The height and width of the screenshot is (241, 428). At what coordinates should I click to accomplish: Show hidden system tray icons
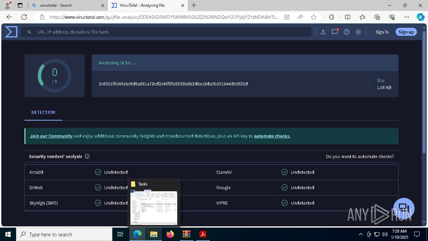(360, 234)
